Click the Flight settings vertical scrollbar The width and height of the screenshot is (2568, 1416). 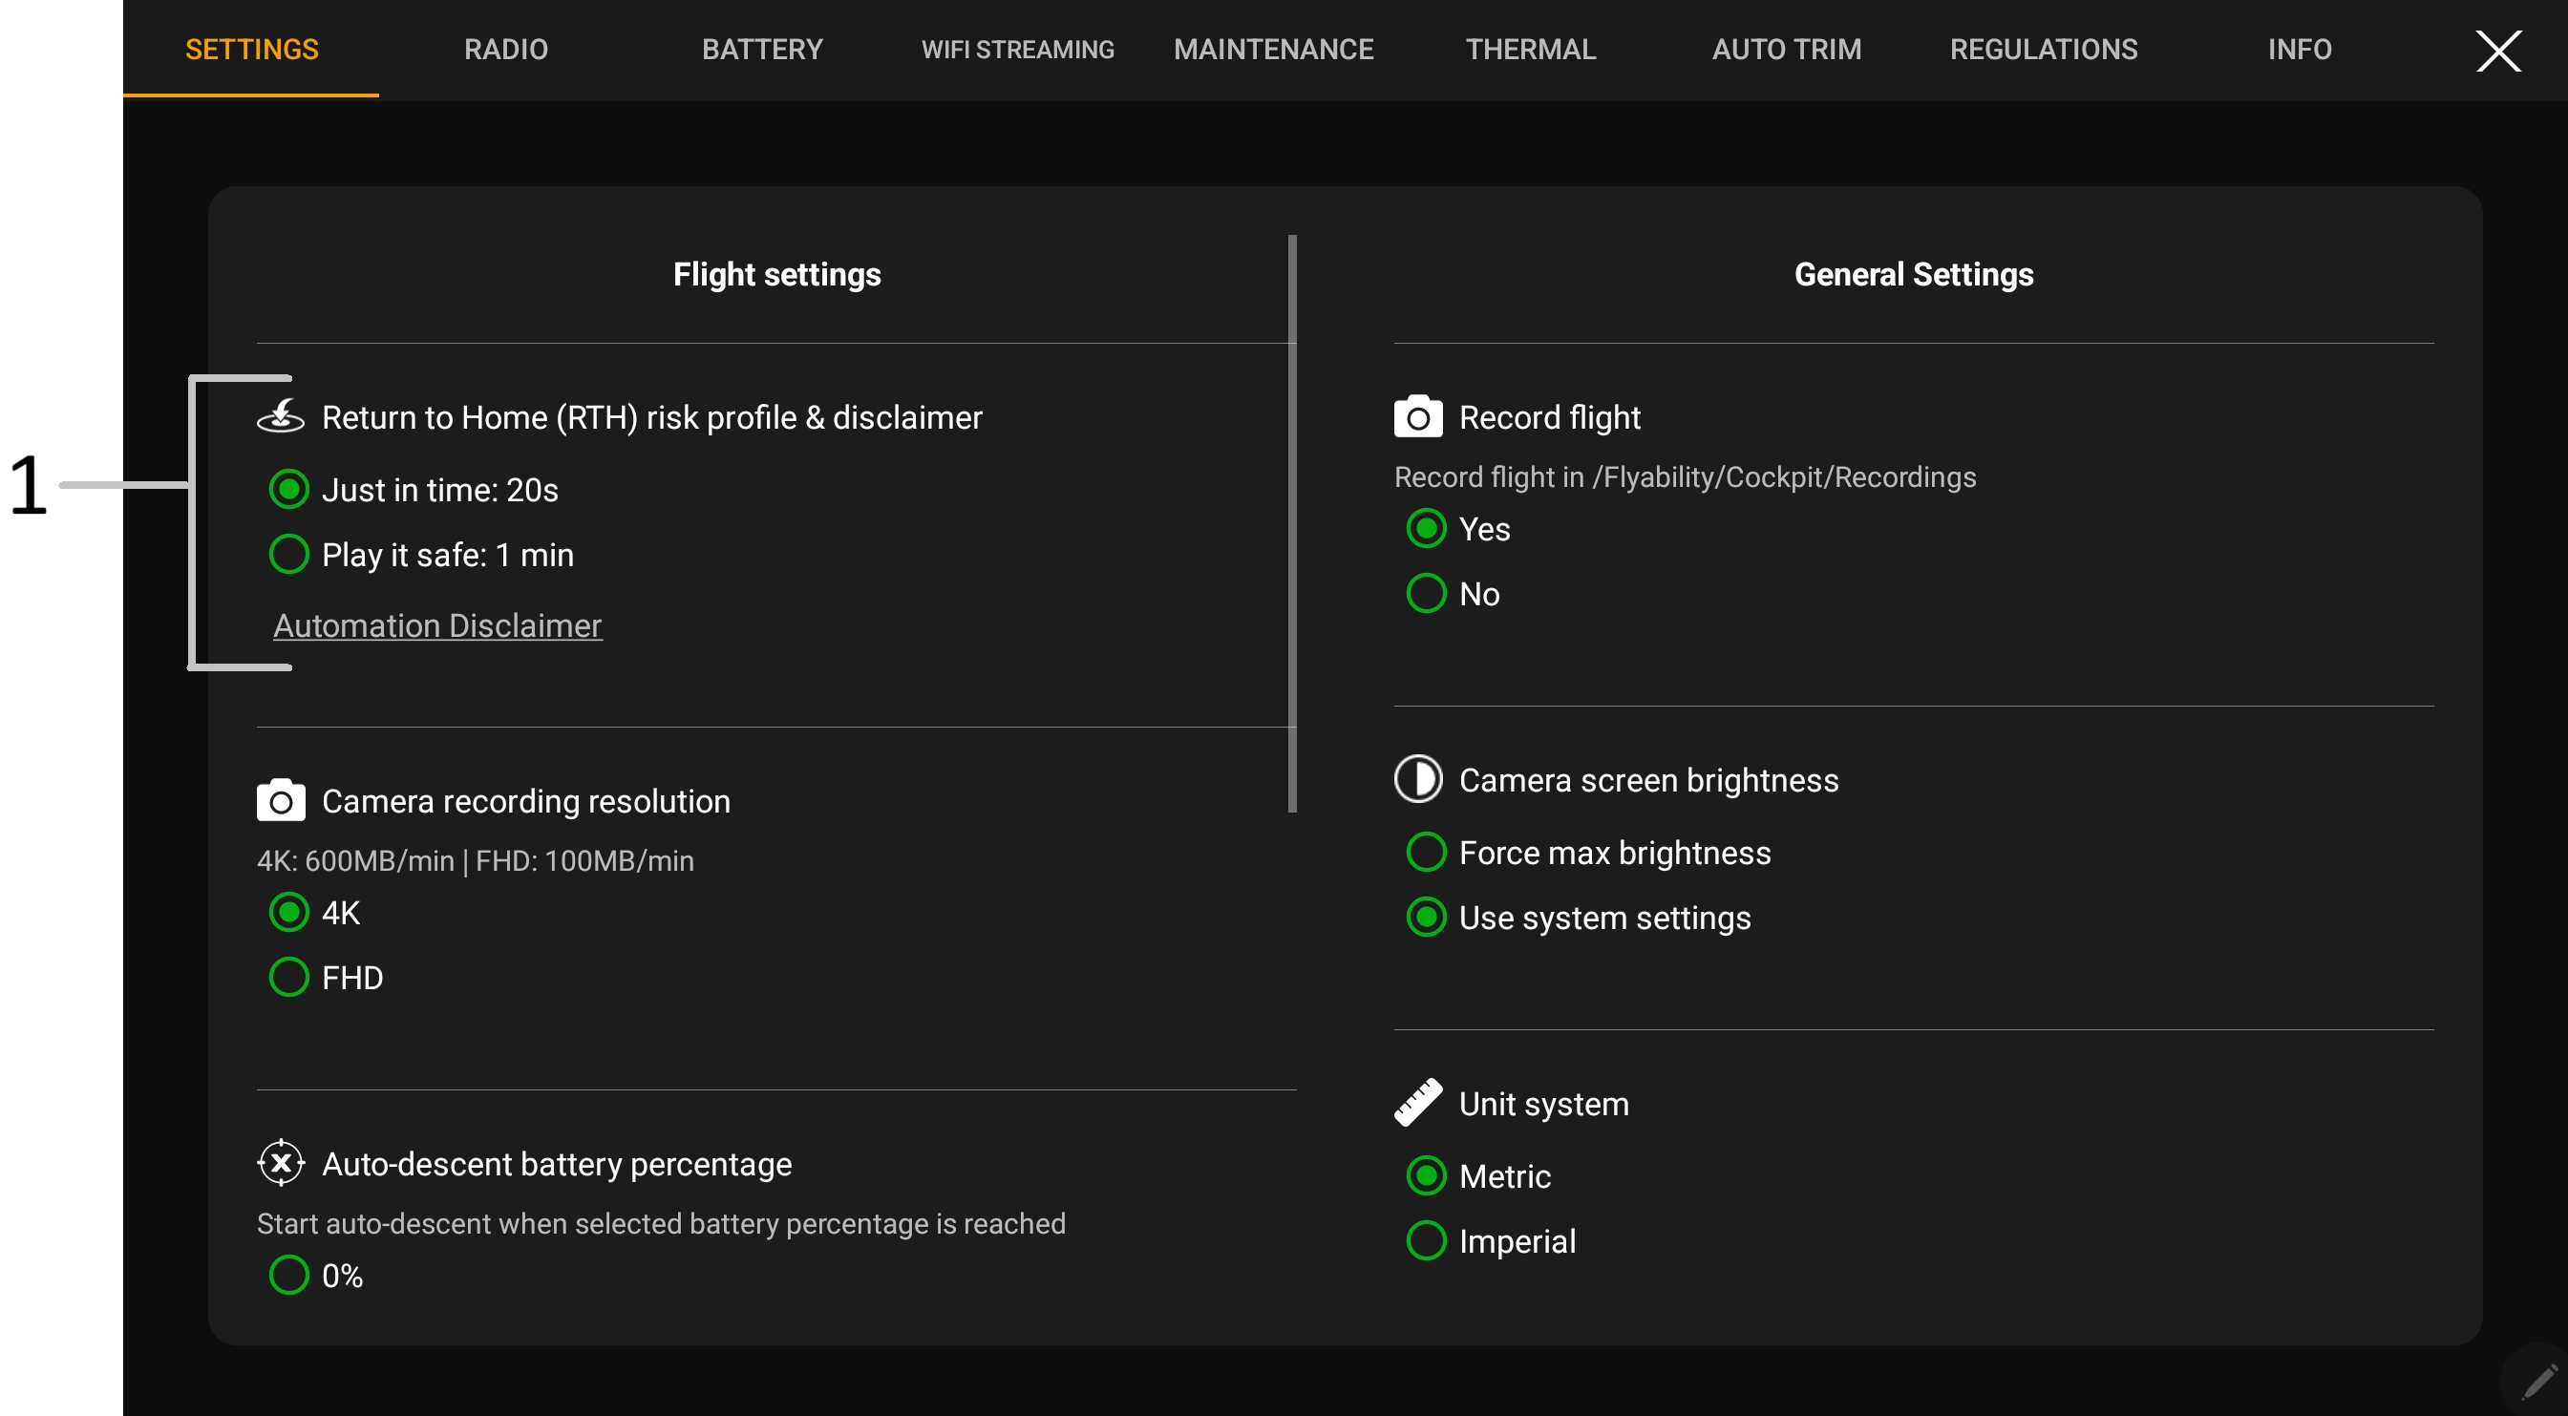[x=1292, y=523]
